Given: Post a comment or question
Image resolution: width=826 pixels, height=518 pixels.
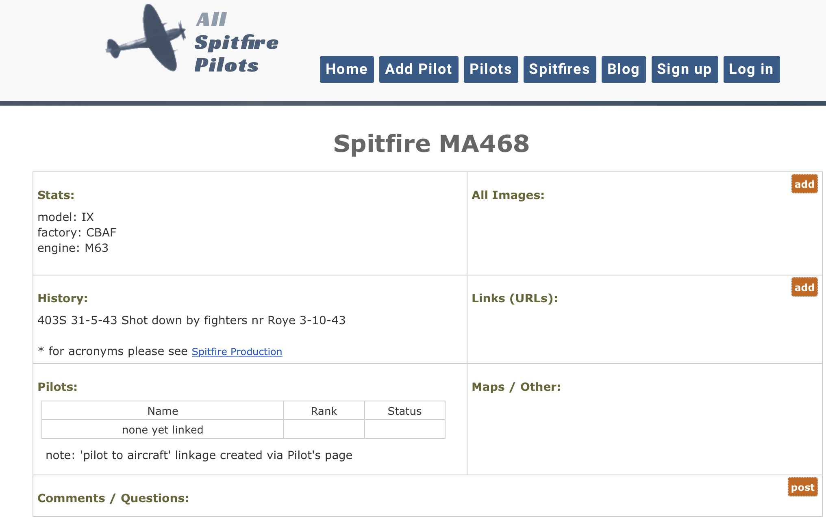Looking at the screenshot, I should tap(802, 487).
